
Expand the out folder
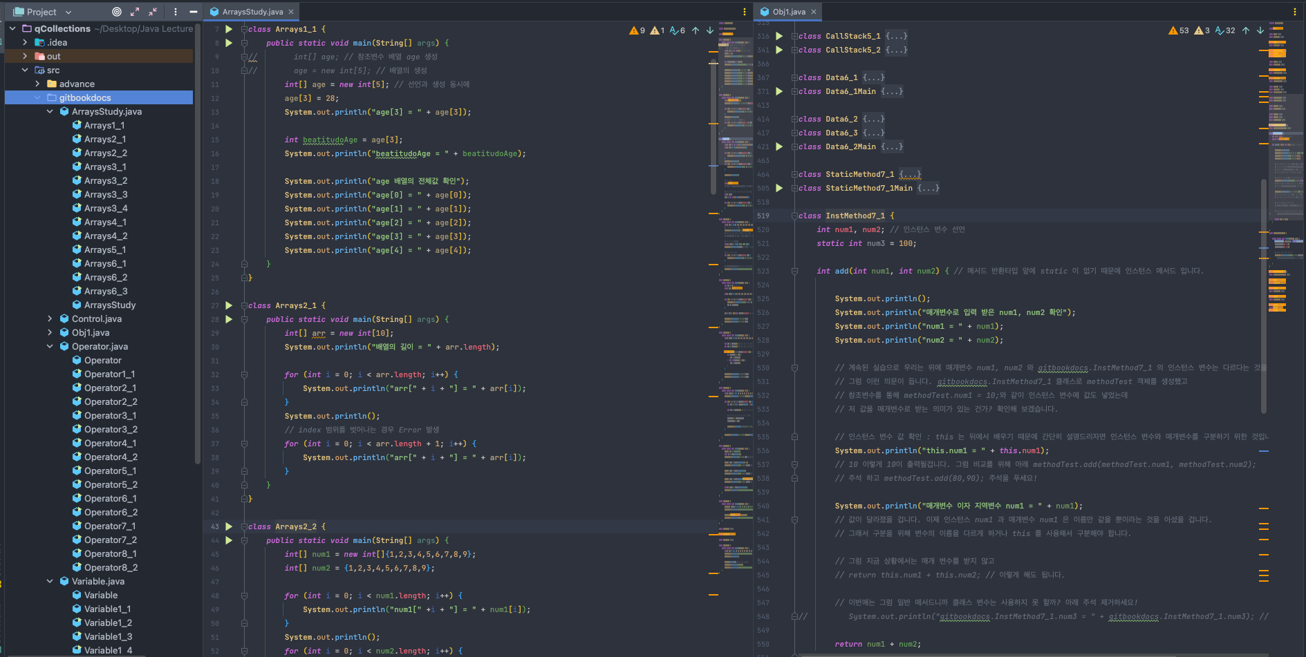pyautogui.click(x=26, y=56)
